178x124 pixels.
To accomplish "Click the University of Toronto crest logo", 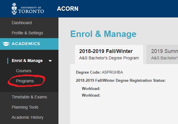I will click(14, 9).
